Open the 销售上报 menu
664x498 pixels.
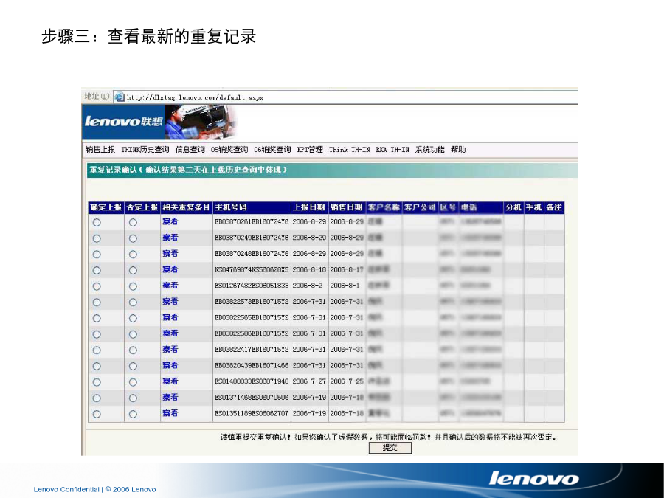tap(100, 150)
